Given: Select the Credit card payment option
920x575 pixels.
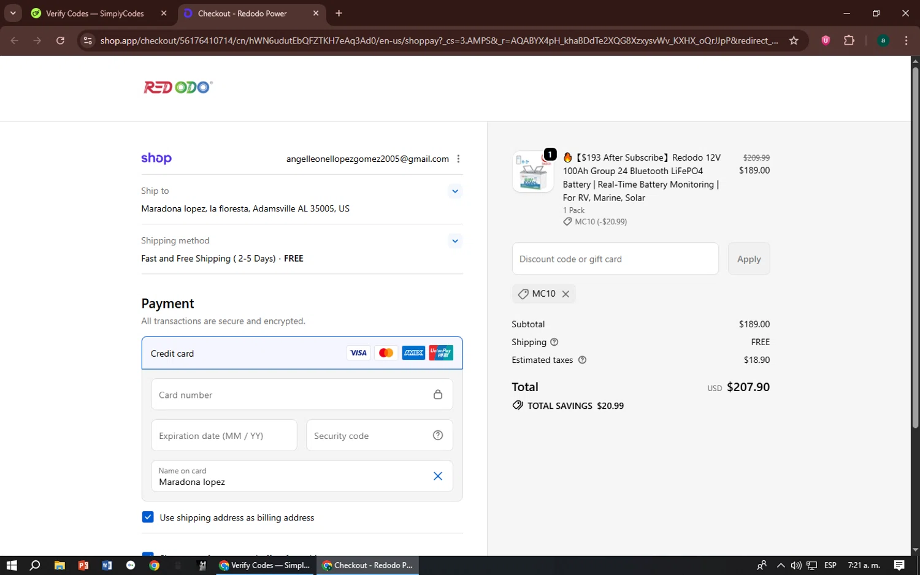Looking at the screenshot, I should tap(302, 353).
